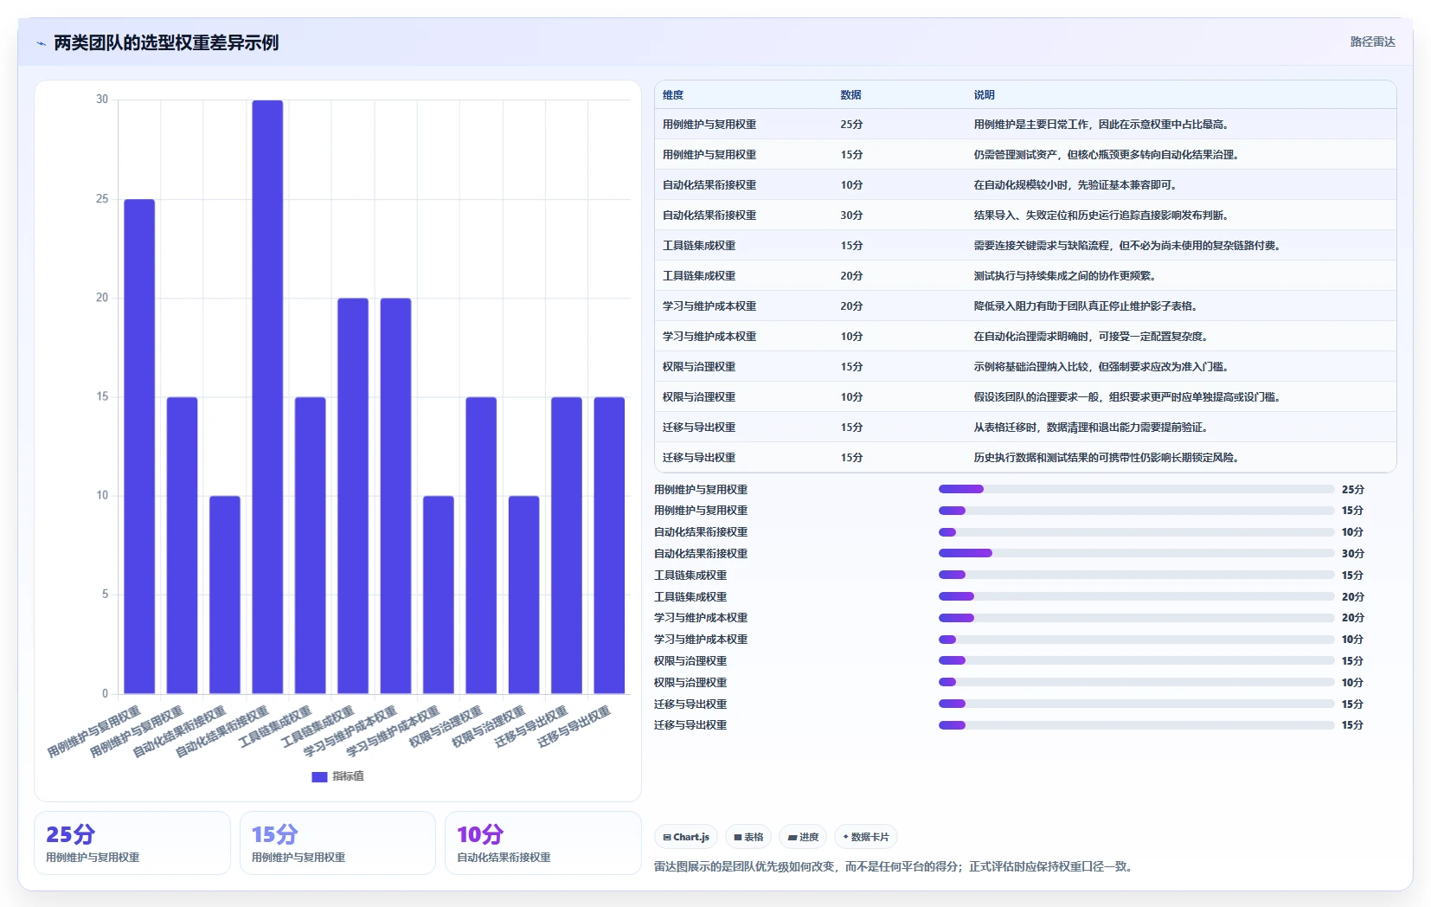The height and width of the screenshot is (907, 1431).
Task: Open the 25分 stat card for 用例维护与复用权重
Action: (132, 843)
